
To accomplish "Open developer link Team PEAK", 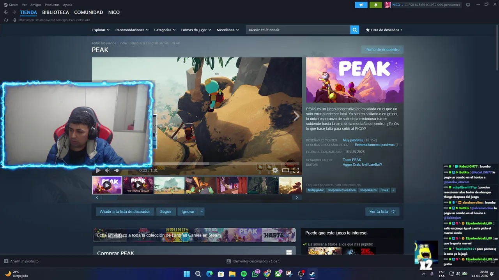I will pos(352,160).
